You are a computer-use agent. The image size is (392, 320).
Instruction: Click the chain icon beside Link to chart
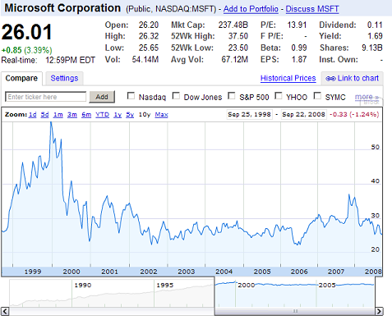(x=330, y=79)
